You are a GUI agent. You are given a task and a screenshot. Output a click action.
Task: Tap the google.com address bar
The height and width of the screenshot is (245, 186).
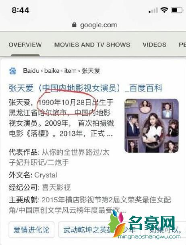pos(94,25)
